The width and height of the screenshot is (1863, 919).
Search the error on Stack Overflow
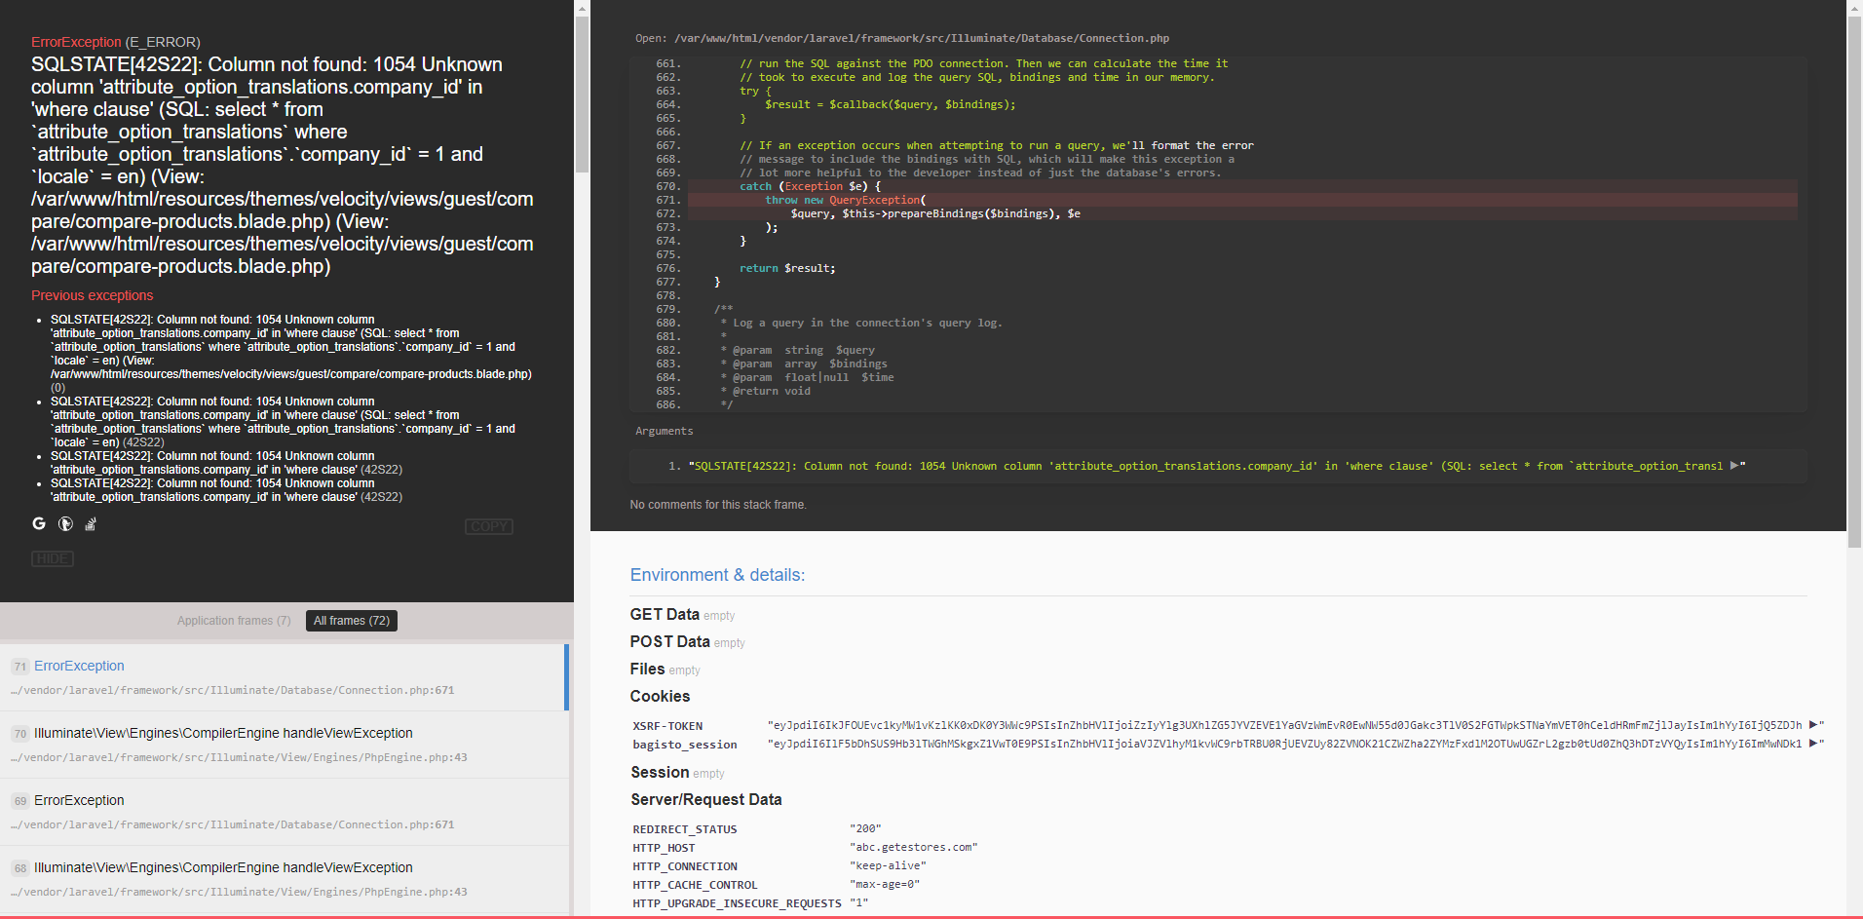91,523
